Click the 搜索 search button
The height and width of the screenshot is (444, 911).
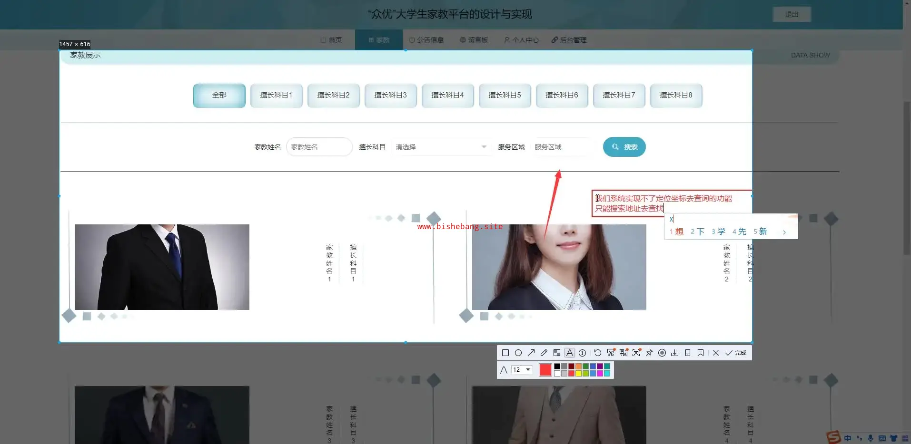click(624, 147)
